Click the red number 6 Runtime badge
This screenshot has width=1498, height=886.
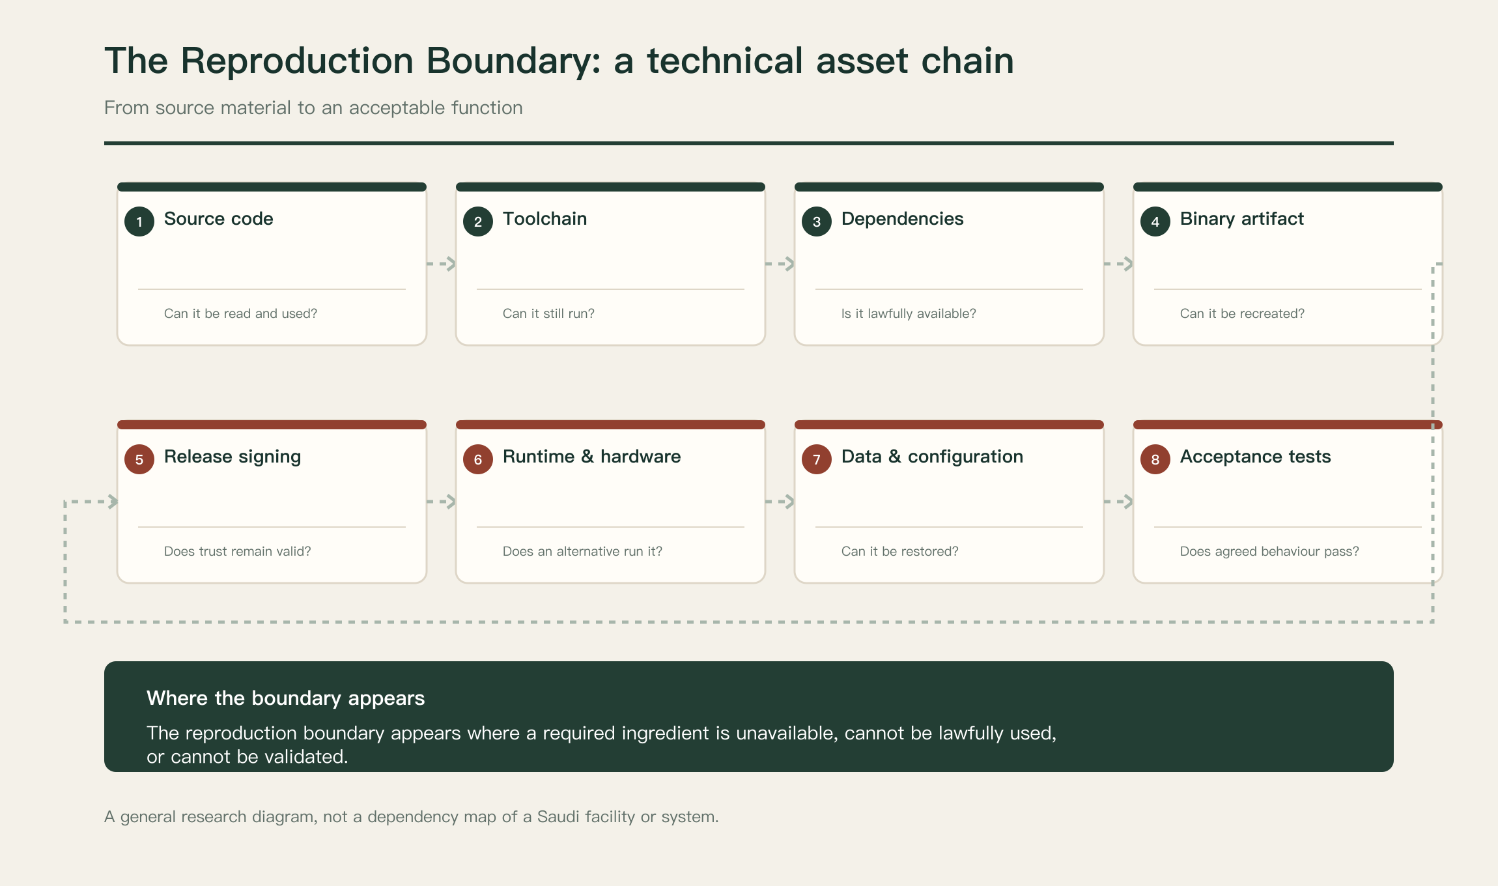point(478,459)
